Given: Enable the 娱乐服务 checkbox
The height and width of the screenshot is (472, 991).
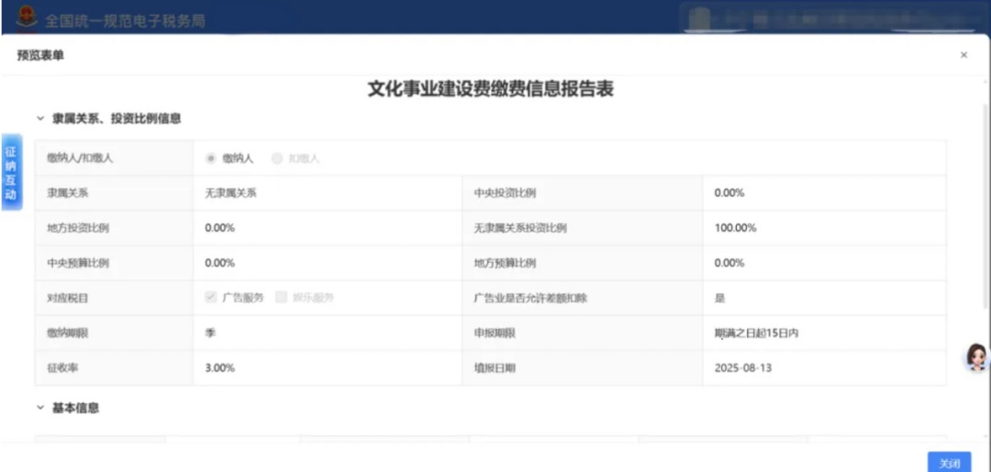Looking at the screenshot, I should click(x=282, y=297).
